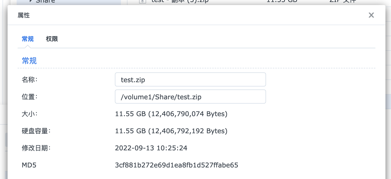
Task: Click the 名称 label
Action: point(29,80)
